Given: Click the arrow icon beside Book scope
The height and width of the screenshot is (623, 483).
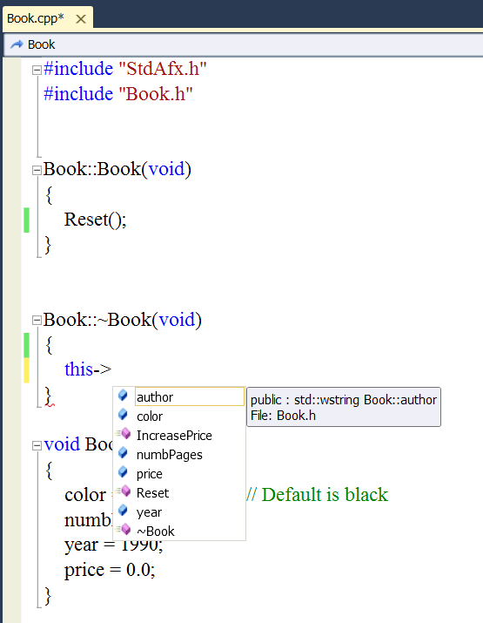Looking at the screenshot, I should [x=17, y=44].
